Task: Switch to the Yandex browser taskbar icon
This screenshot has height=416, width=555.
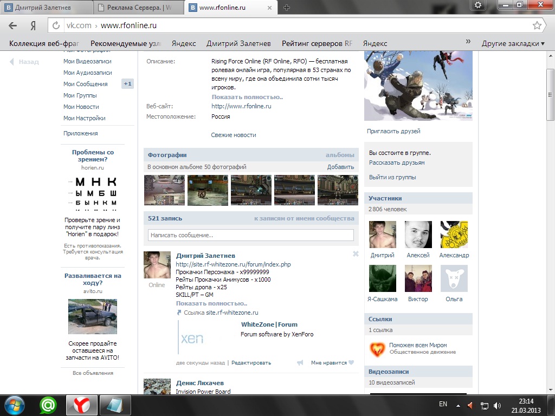Action: point(81,405)
